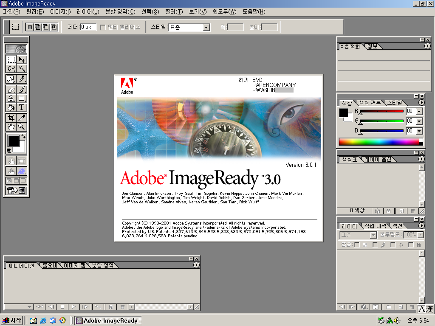Select the Rubber Stamp tool

11,98
